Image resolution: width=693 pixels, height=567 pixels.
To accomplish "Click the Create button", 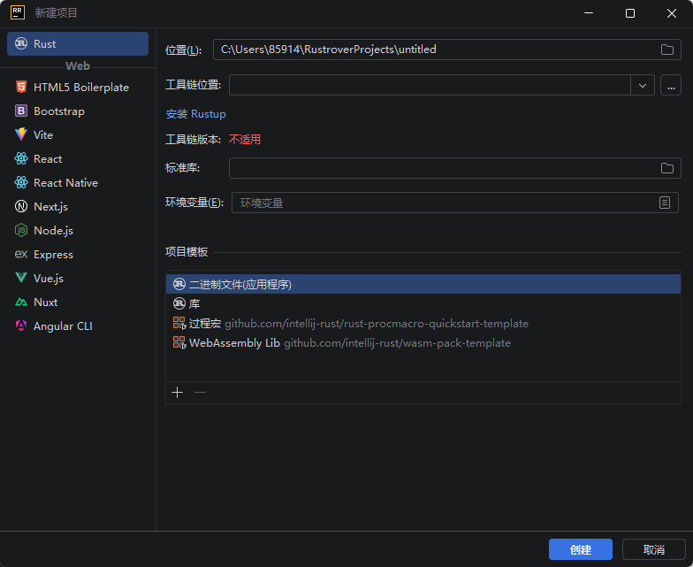I will [580, 549].
